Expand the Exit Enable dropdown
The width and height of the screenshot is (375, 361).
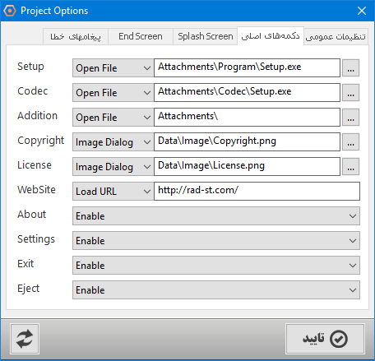(x=216, y=266)
